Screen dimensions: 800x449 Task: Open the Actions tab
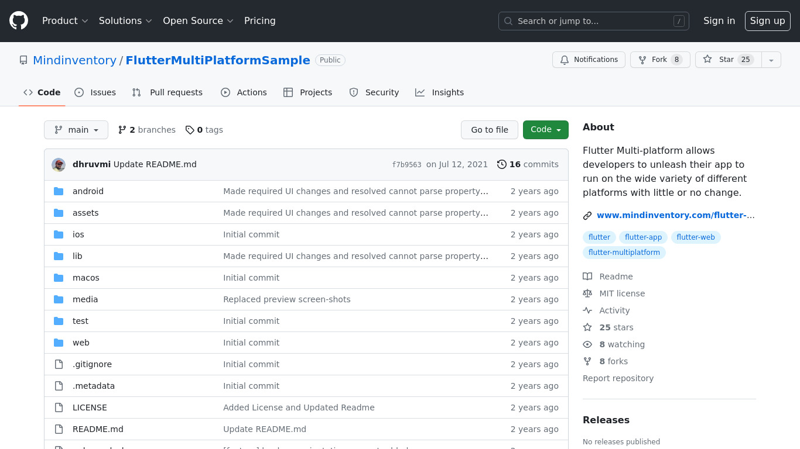tap(244, 92)
